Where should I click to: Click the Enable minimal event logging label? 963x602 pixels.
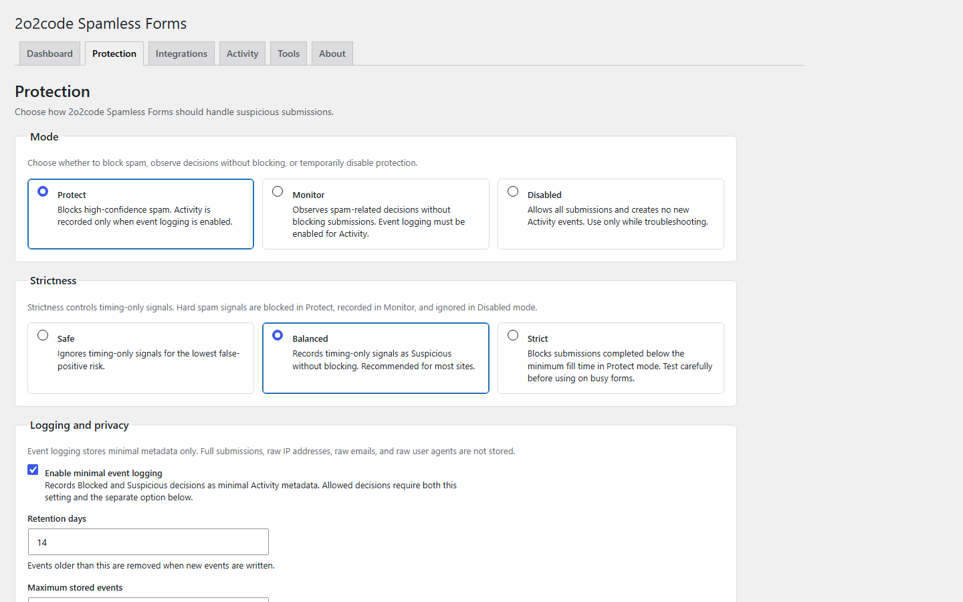click(x=104, y=473)
